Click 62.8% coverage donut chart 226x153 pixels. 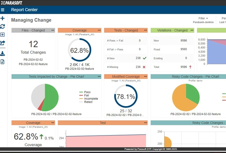(x=79, y=50)
